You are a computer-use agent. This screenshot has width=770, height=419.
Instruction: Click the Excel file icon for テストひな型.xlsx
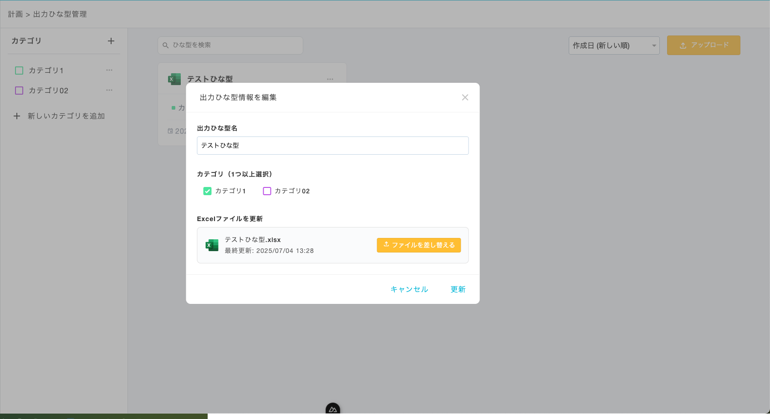click(x=212, y=245)
